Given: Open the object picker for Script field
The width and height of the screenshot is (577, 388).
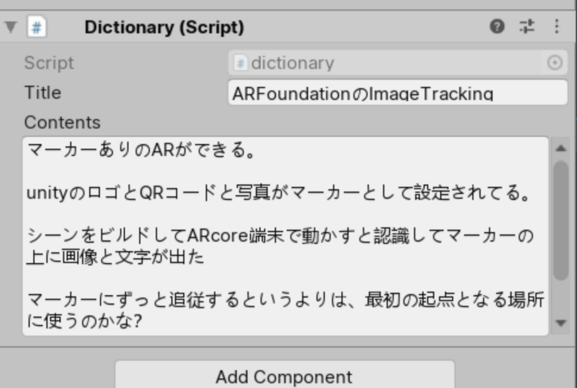Looking at the screenshot, I should [x=555, y=63].
